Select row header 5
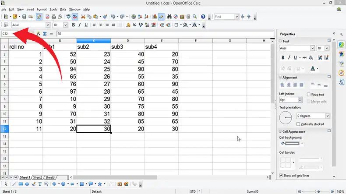This screenshot has width=346, height=194. point(4,77)
